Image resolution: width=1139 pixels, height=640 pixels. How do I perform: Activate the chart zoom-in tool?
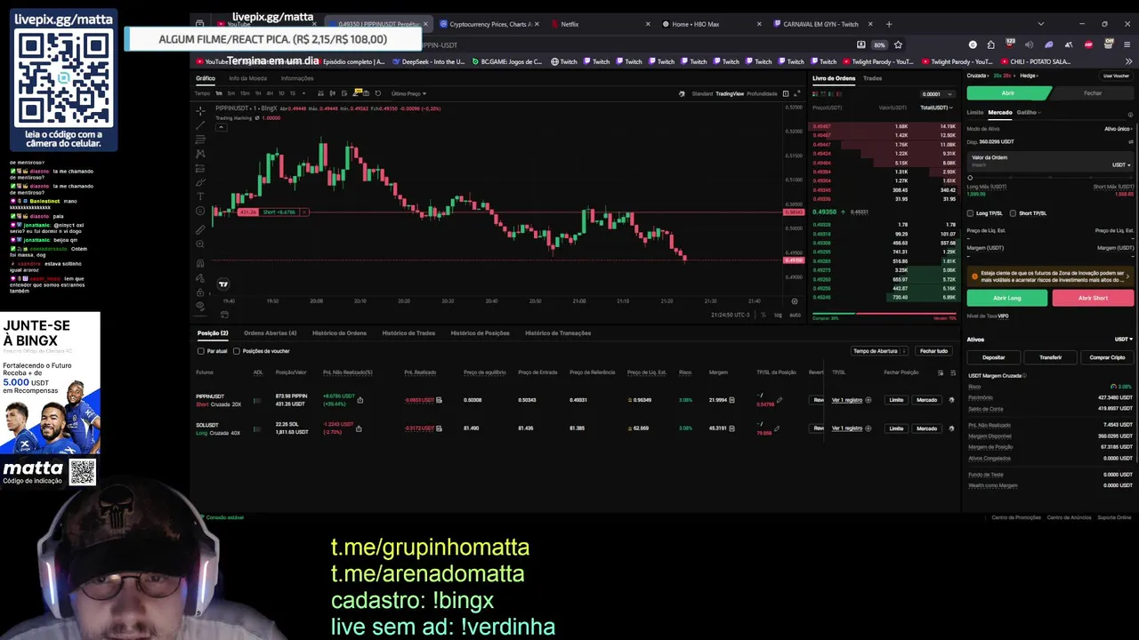[x=200, y=244]
